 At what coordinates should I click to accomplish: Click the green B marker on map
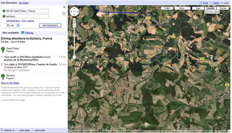point(137,9)
